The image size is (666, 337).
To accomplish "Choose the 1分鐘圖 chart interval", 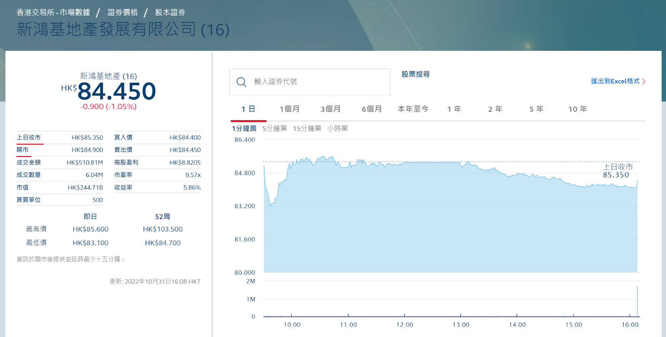I will [244, 128].
